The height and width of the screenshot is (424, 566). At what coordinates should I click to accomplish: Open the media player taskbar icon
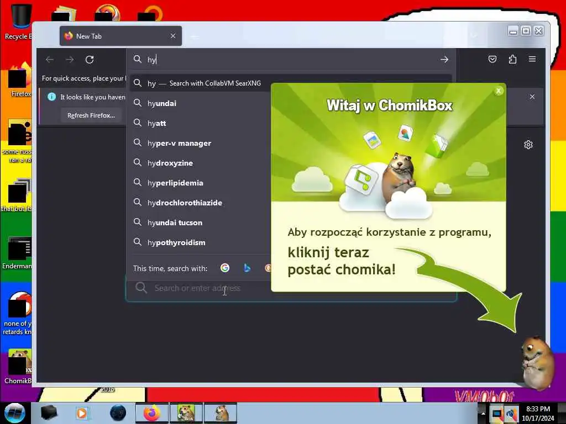82,413
